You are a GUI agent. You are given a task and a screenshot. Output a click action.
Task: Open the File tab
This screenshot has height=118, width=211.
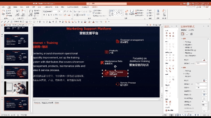pyautogui.click(x=3, y=7)
